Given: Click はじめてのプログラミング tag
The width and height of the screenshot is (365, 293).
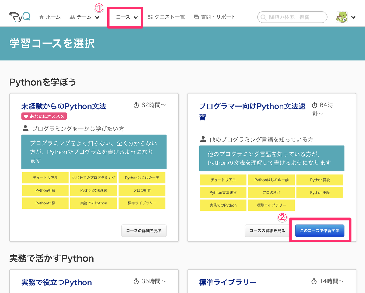Looking at the screenshot, I should 94,178.
